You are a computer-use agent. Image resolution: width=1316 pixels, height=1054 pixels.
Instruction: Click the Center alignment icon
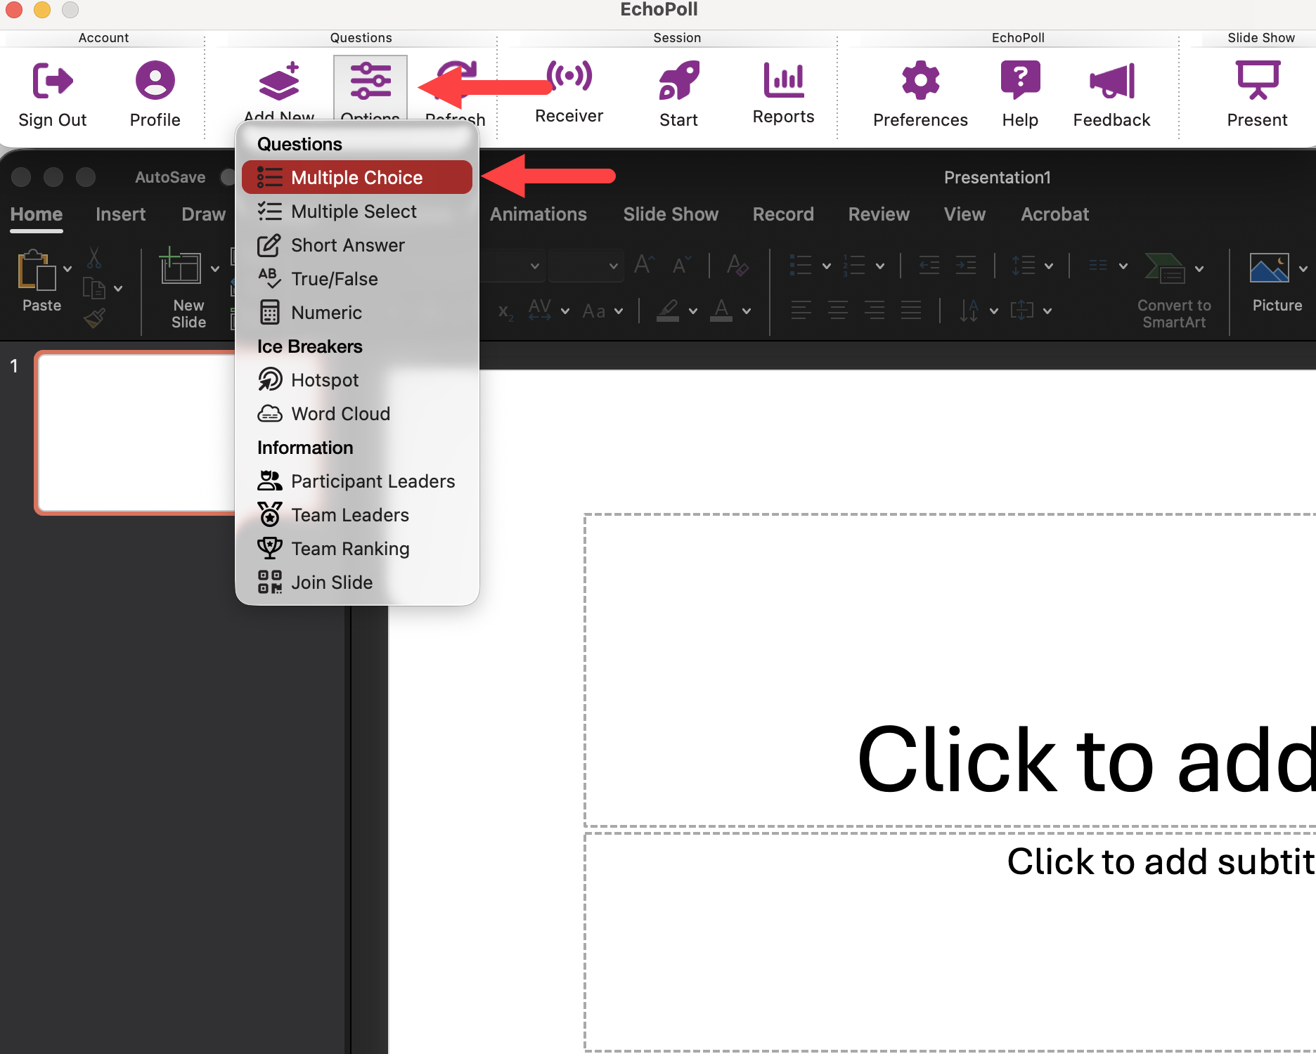click(x=837, y=310)
